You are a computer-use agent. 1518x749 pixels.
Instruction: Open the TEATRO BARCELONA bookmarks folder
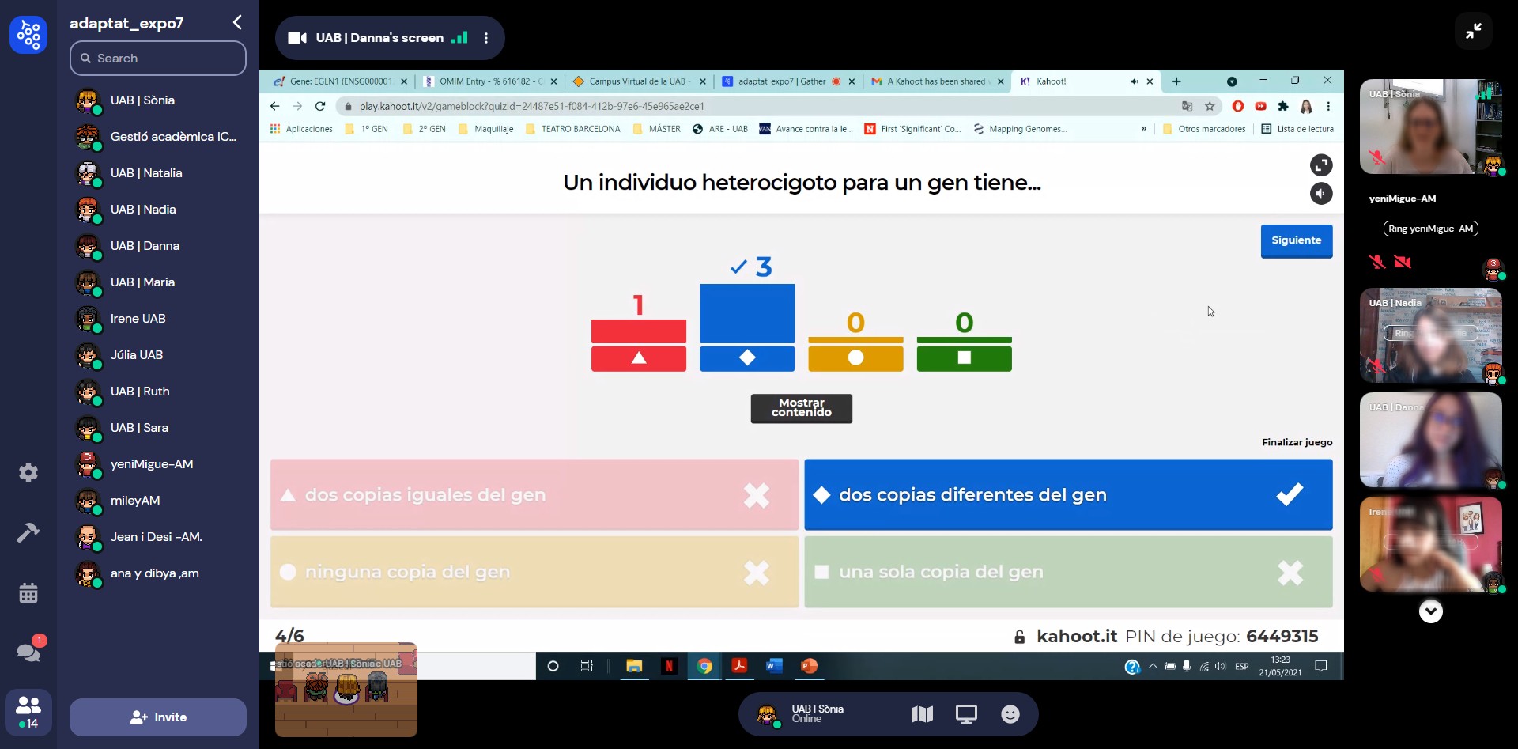click(572, 129)
